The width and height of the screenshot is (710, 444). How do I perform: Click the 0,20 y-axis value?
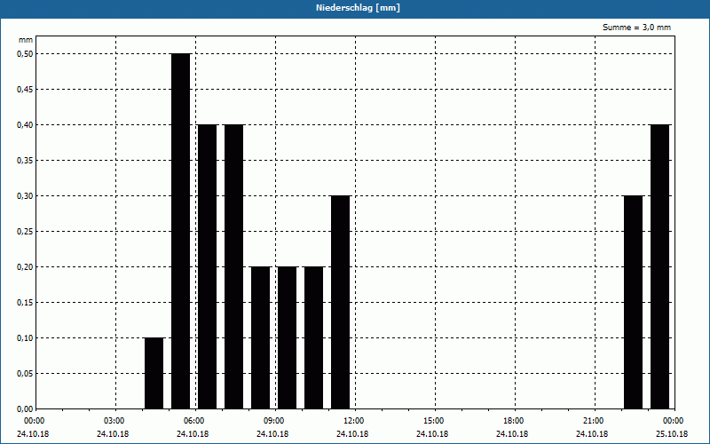25,267
